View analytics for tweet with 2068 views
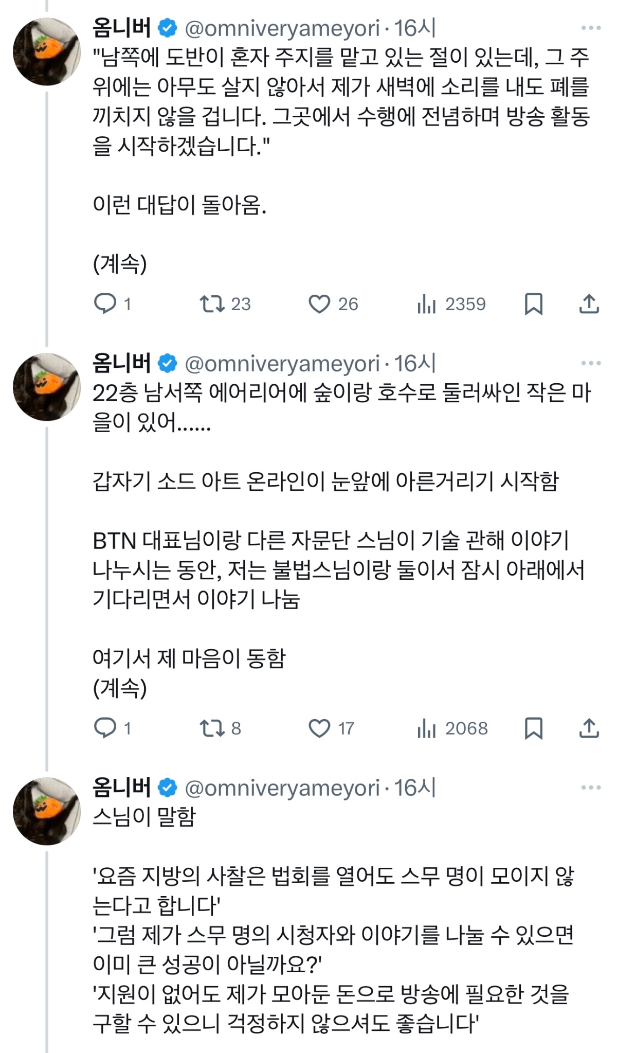 click(x=427, y=728)
